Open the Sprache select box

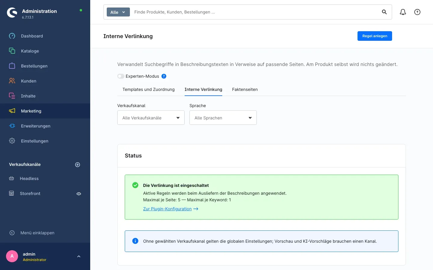(223, 118)
